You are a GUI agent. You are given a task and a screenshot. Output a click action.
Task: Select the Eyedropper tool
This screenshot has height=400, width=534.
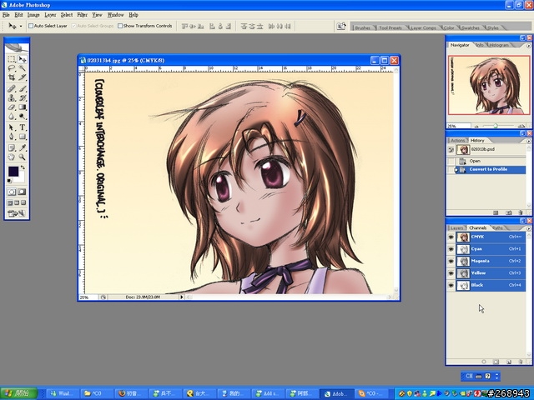click(x=23, y=148)
